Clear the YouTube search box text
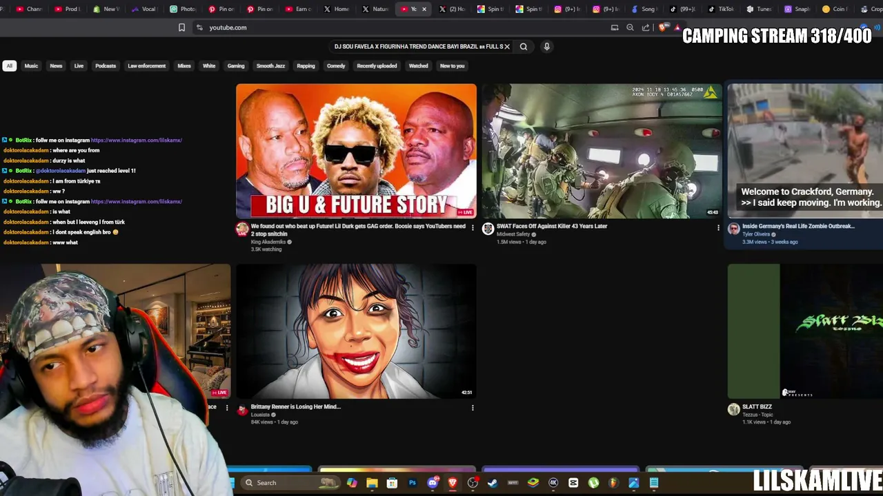 [507, 47]
